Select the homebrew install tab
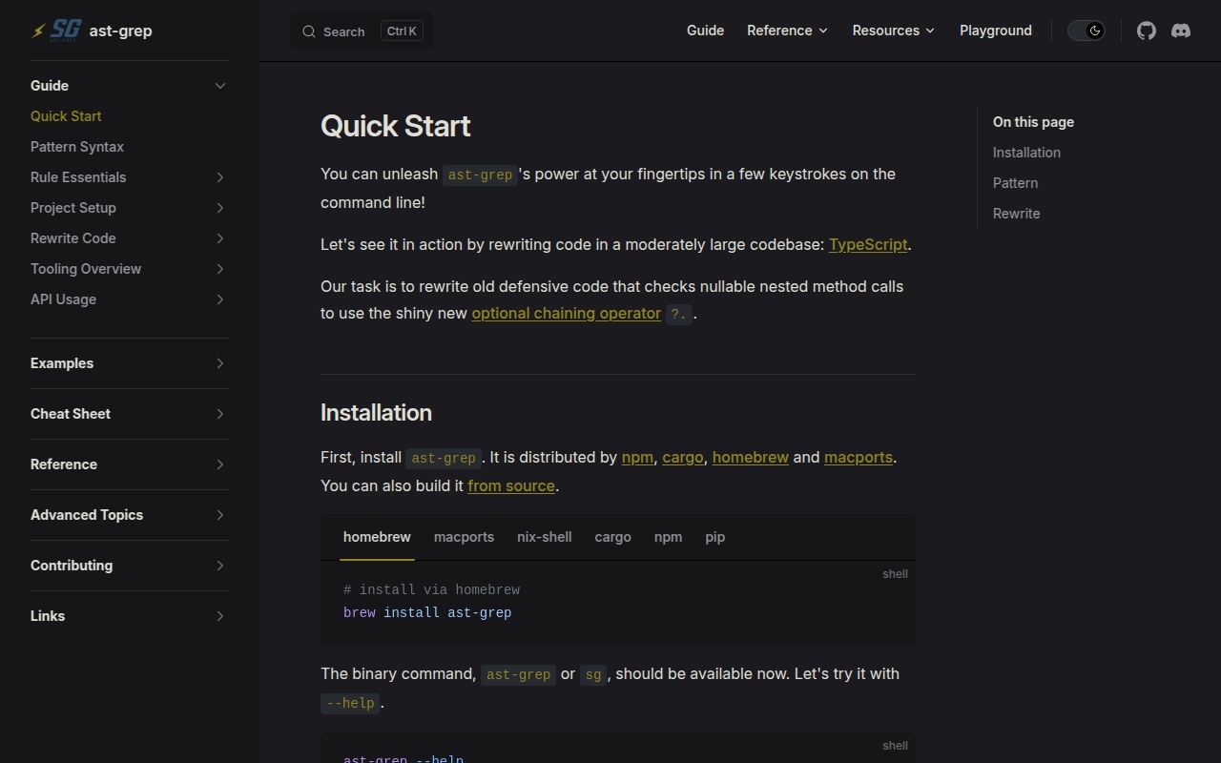This screenshot has width=1221, height=763. coord(377,537)
